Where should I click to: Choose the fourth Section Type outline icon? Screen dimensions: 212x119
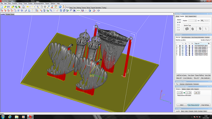(x=206, y=29)
